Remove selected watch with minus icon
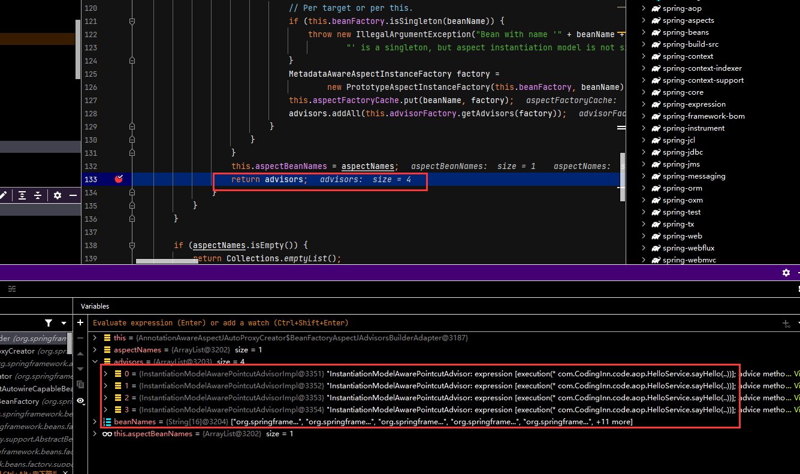The width and height of the screenshot is (800, 474). [80, 339]
